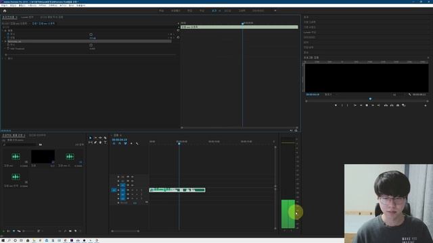Click Step Back in Program monitor
The image size is (433, 243).
(361, 105)
